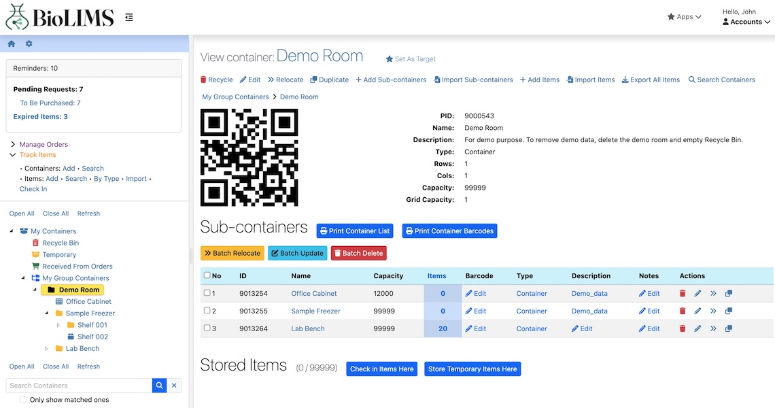Viewport: 775px width, 408px height.
Task: Relocate Office Cabinet with the double-arrow icon
Action: pyautogui.click(x=713, y=293)
